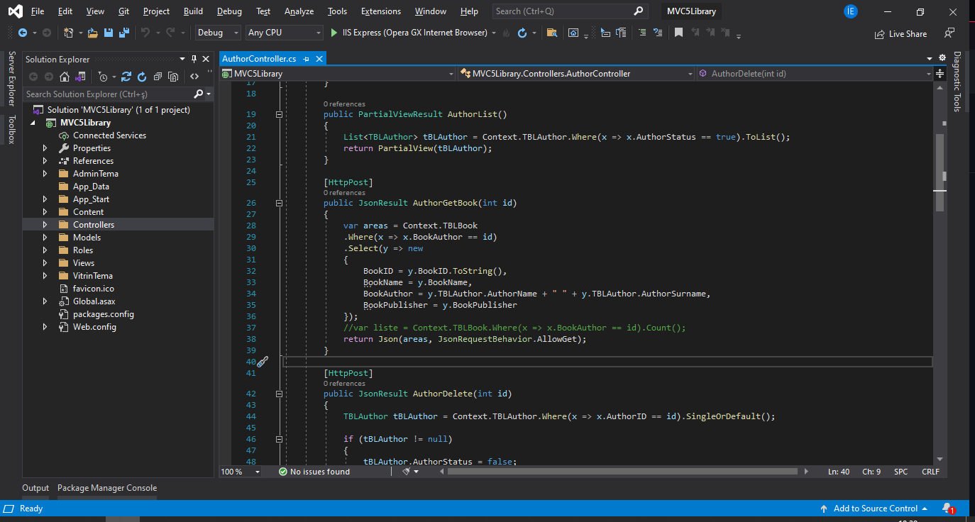Open the notifications bell in status bar

947,509
